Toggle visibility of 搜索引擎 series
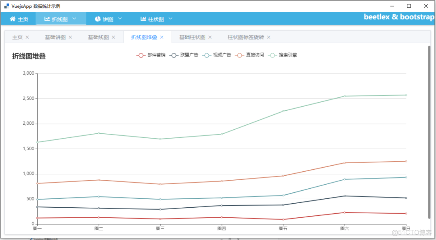Viewport: 436px width, 240px height. coord(287,55)
